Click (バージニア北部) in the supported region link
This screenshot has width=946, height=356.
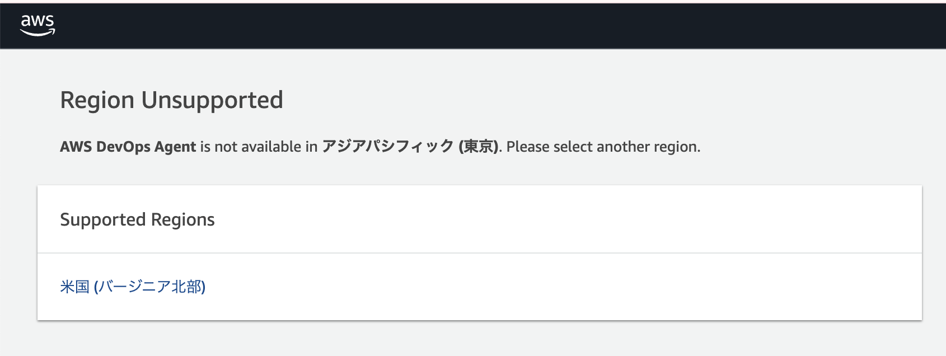click(x=150, y=287)
